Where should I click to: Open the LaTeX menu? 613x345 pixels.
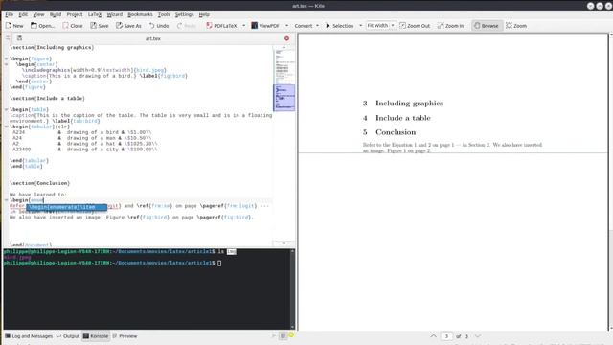[x=94, y=14]
